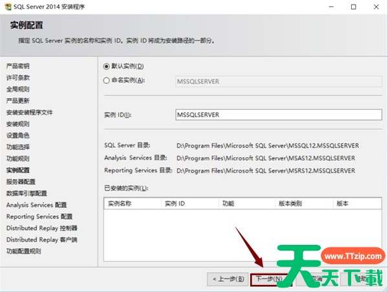Screen dimensions: 388x292
Task: Maximize the SQL Server 2014 setup window
Action: 353,7
